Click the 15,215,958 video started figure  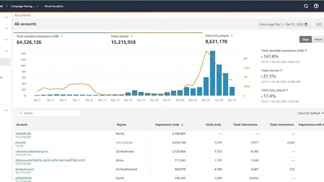coord(123,42)
